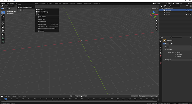Click the blue current frame marker
The width and height of the screenshot is (192, 104).
tap(6, 99)
